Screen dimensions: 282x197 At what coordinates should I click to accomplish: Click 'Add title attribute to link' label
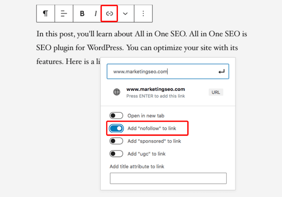(x=137, y=166)
